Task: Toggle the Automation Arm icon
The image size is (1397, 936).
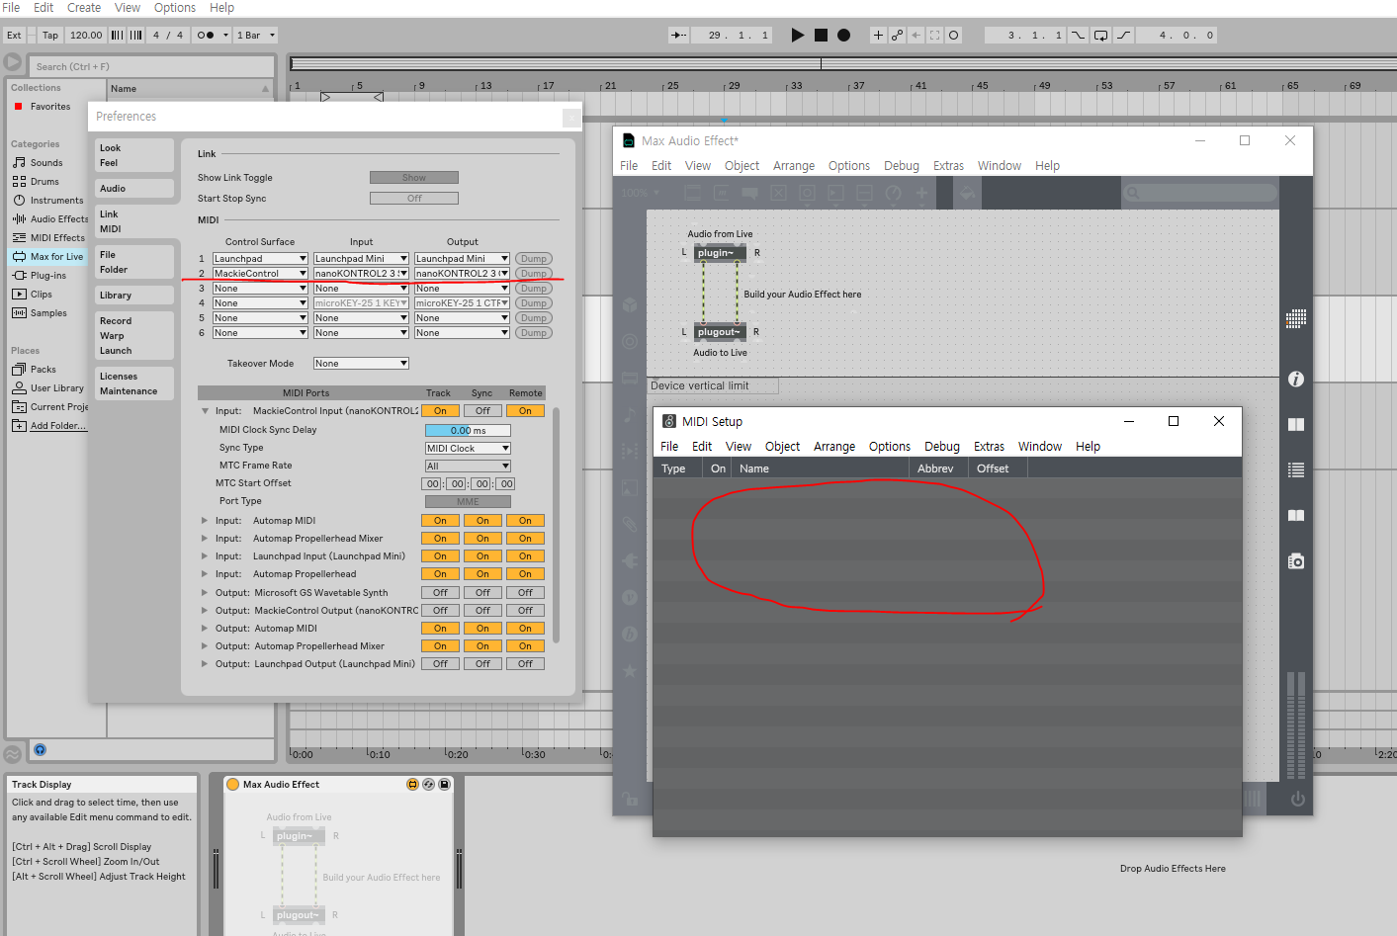Action: click(x=897, y=35)
